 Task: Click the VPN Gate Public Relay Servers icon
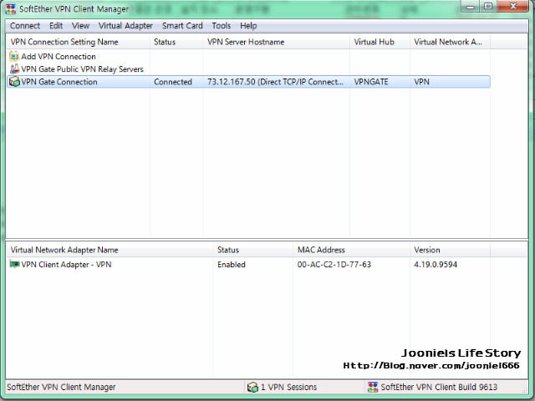pyautogui.click(x=14, y=69)
